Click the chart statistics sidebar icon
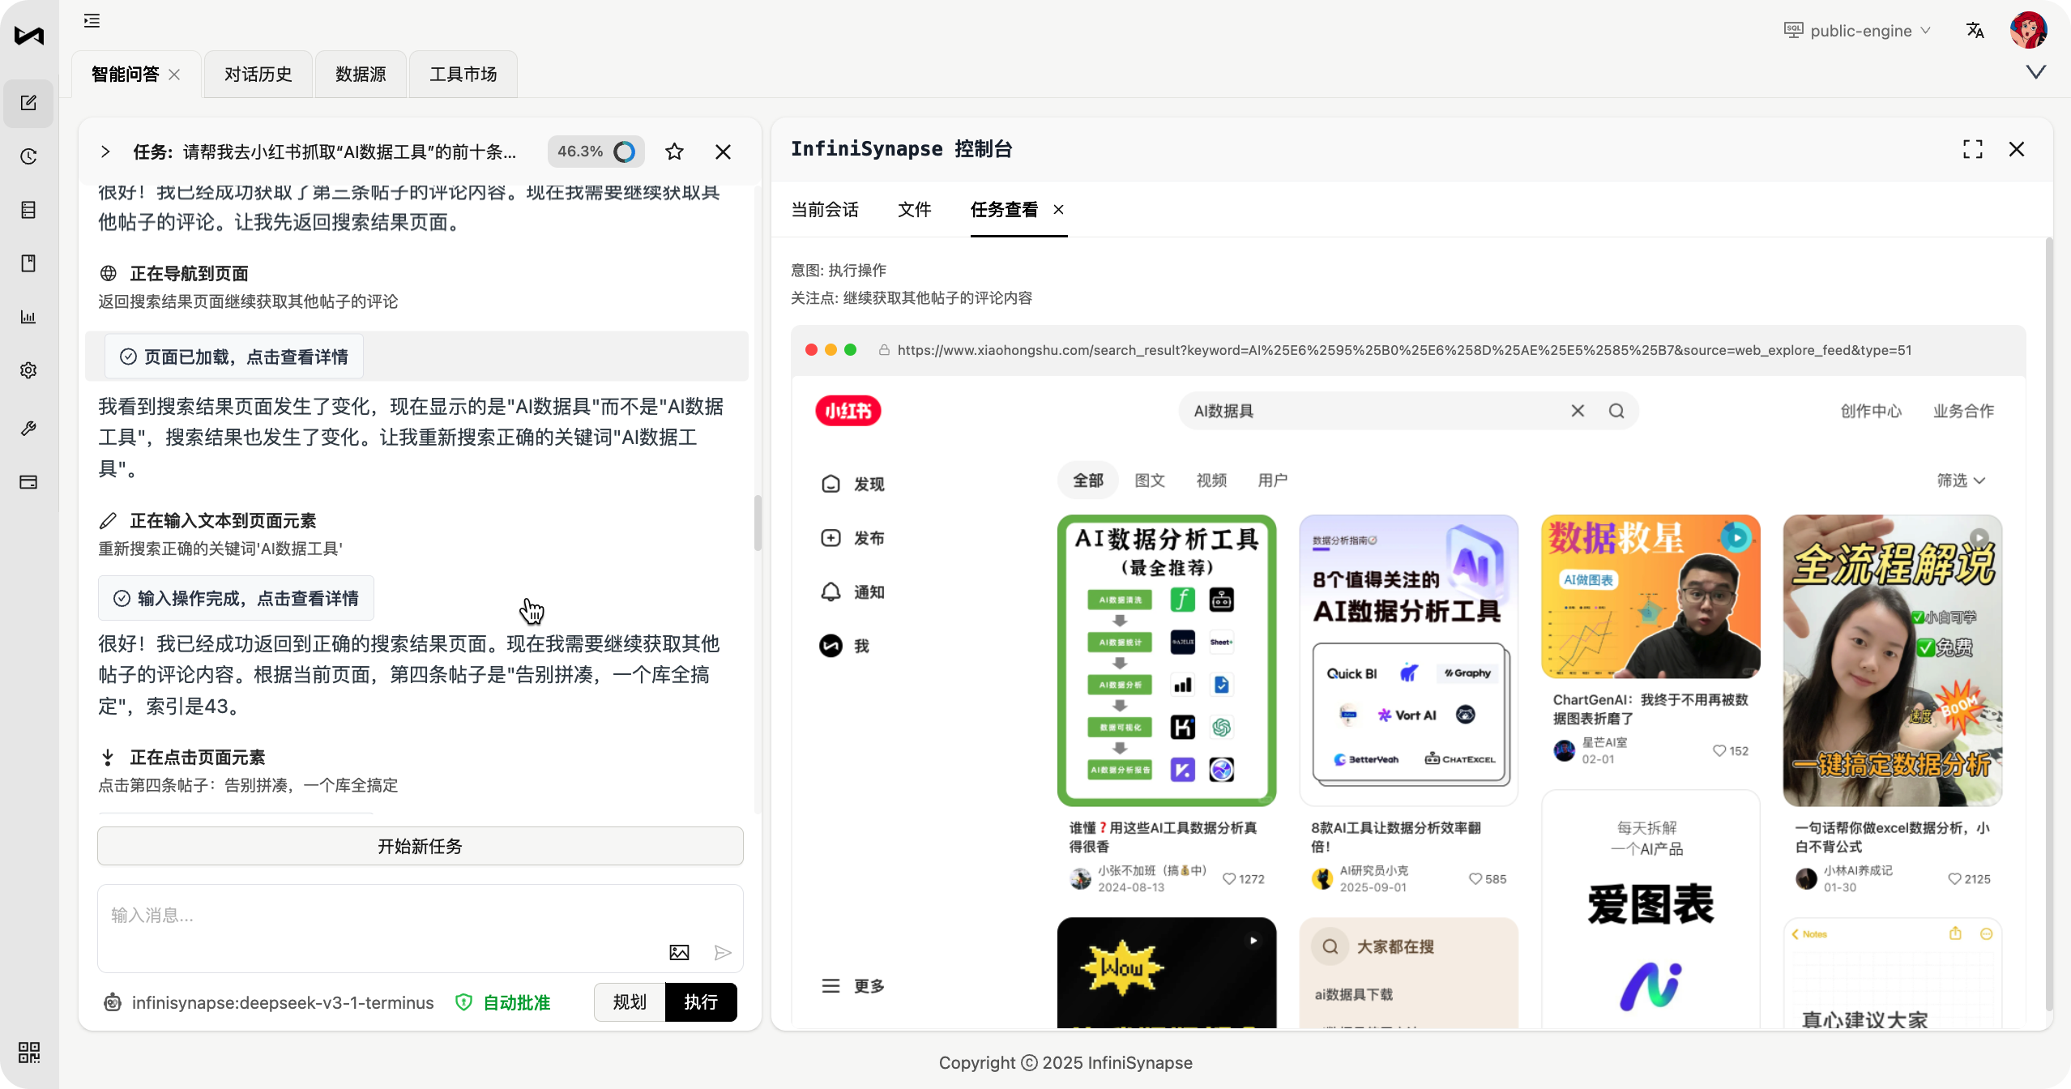This screenshot has width=2071, height=1089. tap(29, 317)
